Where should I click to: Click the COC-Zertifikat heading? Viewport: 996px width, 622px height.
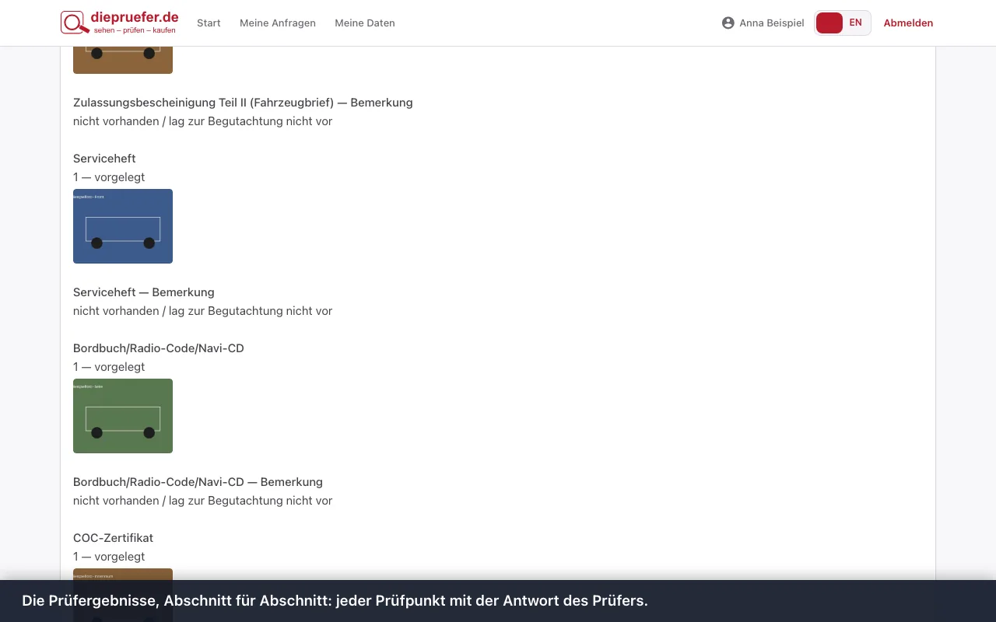pos(113,538)
